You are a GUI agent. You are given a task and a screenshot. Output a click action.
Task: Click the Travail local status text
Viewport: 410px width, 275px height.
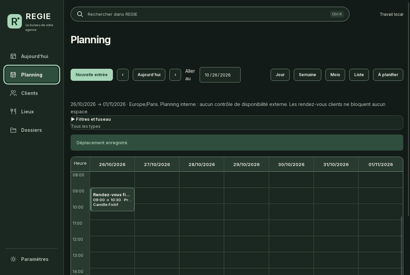point(391,14)
